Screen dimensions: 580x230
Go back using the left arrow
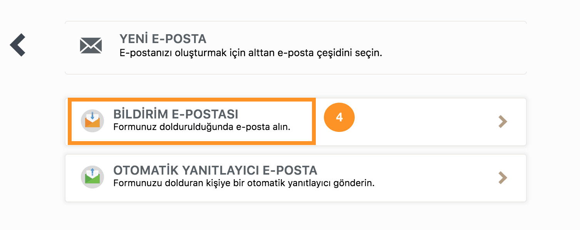[x=18, y=45]
